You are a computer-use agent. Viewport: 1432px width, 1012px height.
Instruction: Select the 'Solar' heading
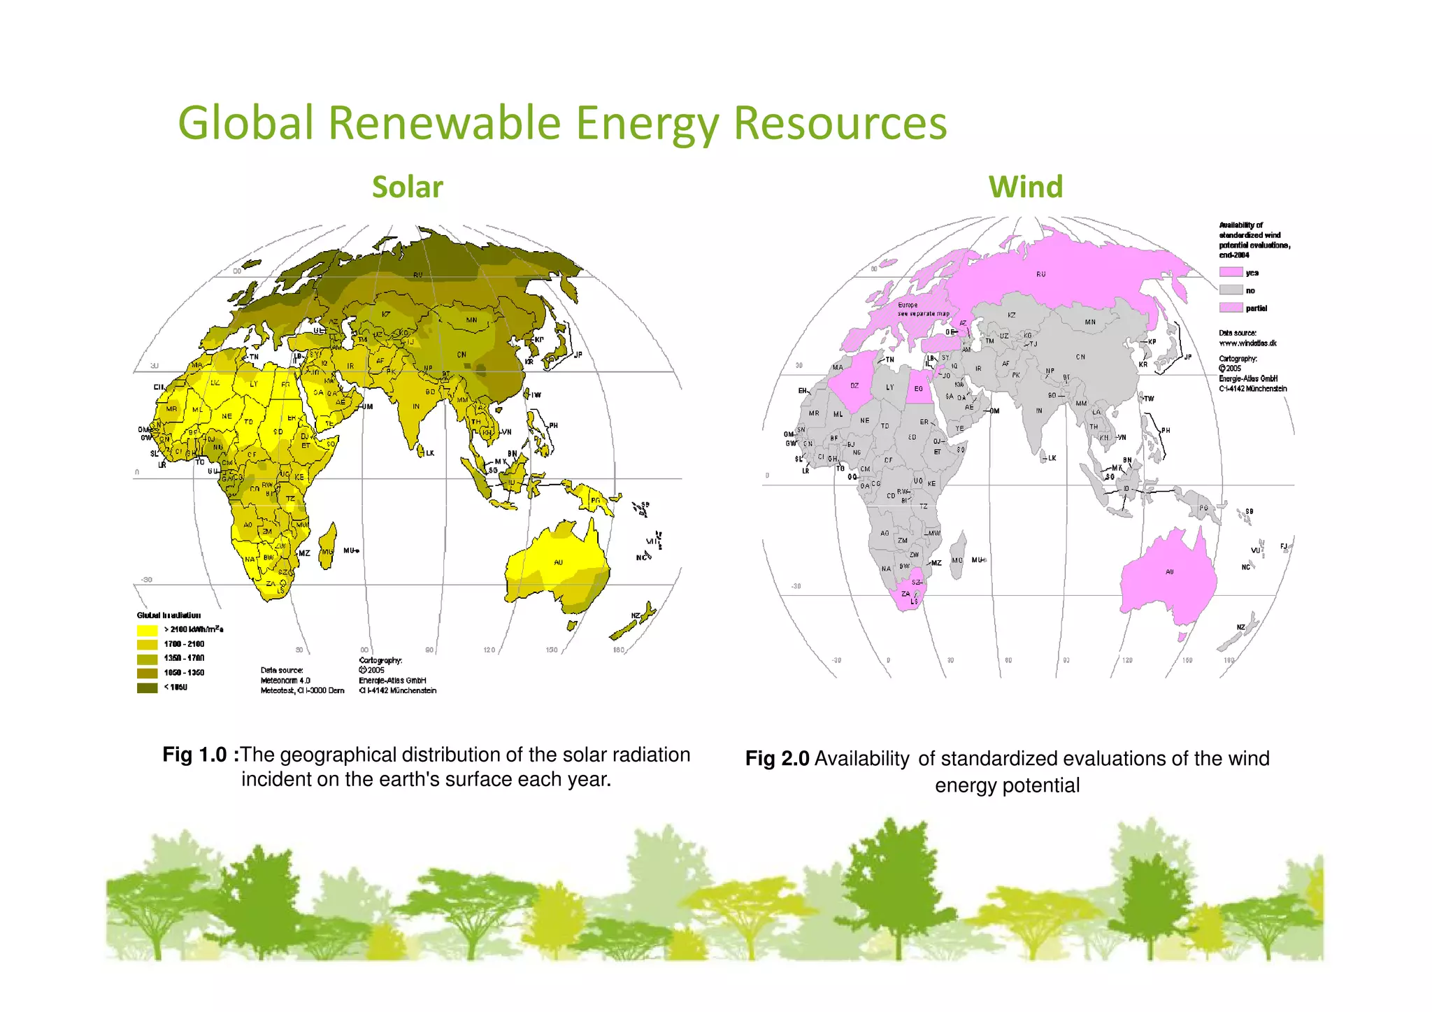408,187
